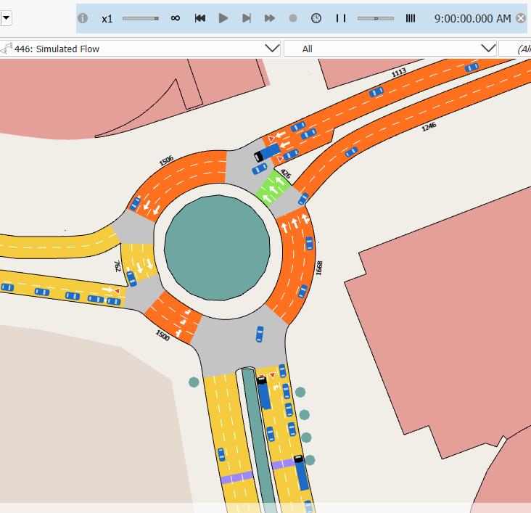531x513 pixels.
Task: Click the 9:00:00.000 AM time display
Action: click(472, 18)
